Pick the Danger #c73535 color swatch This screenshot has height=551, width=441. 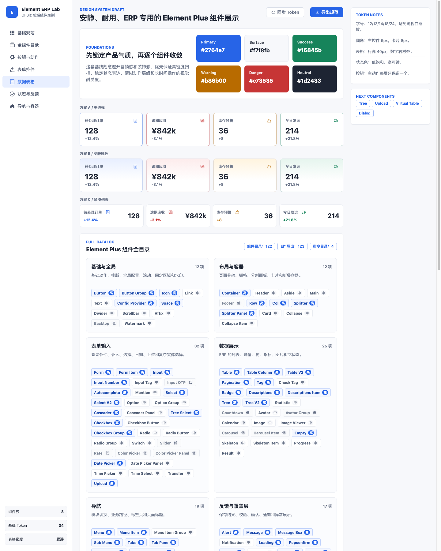tap(266, 79)
